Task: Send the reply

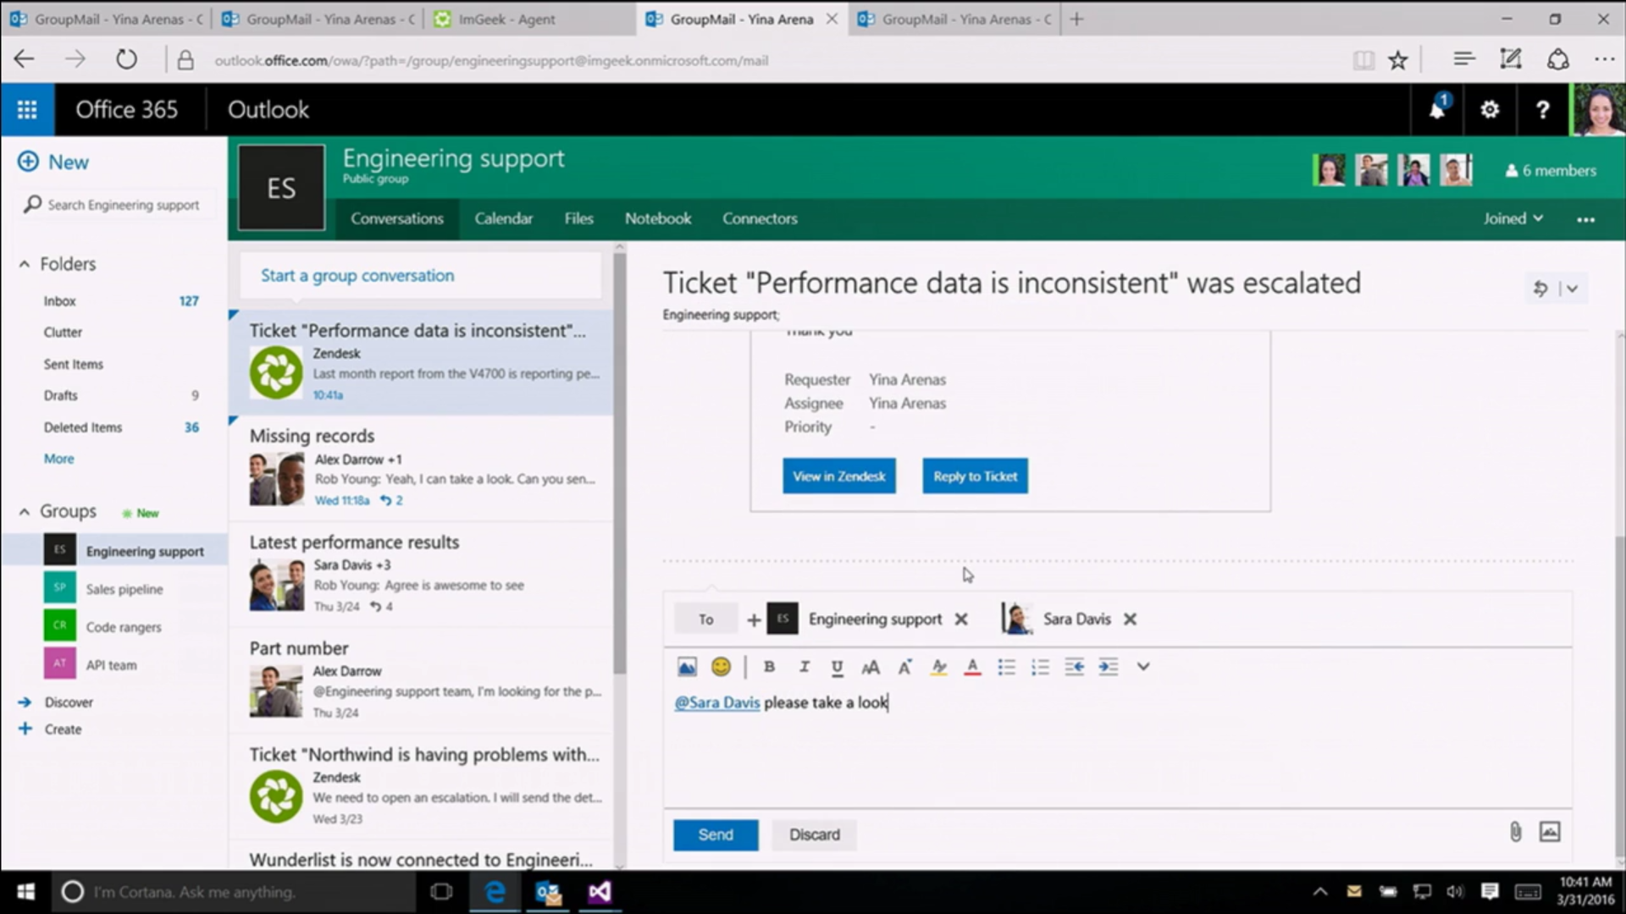Action: [x=716, y=834]
